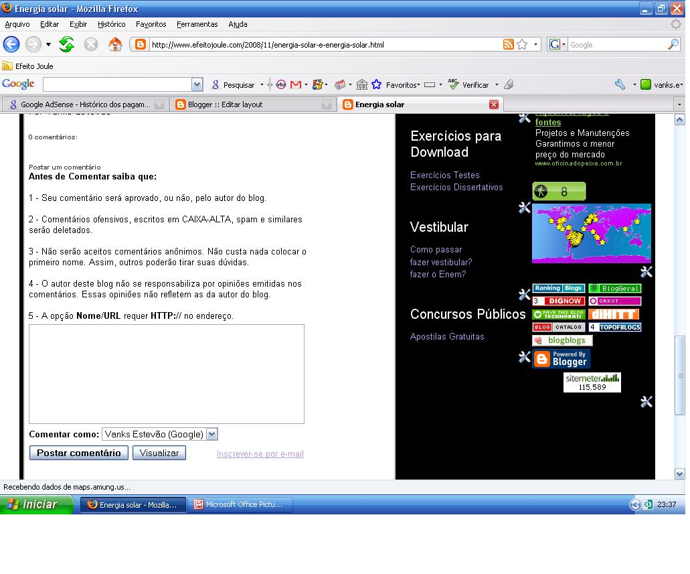The height and width of the screenshot is (574, 690).
Task: Open the Favoritos menu in menu bar
Action: tap(151, 24)
